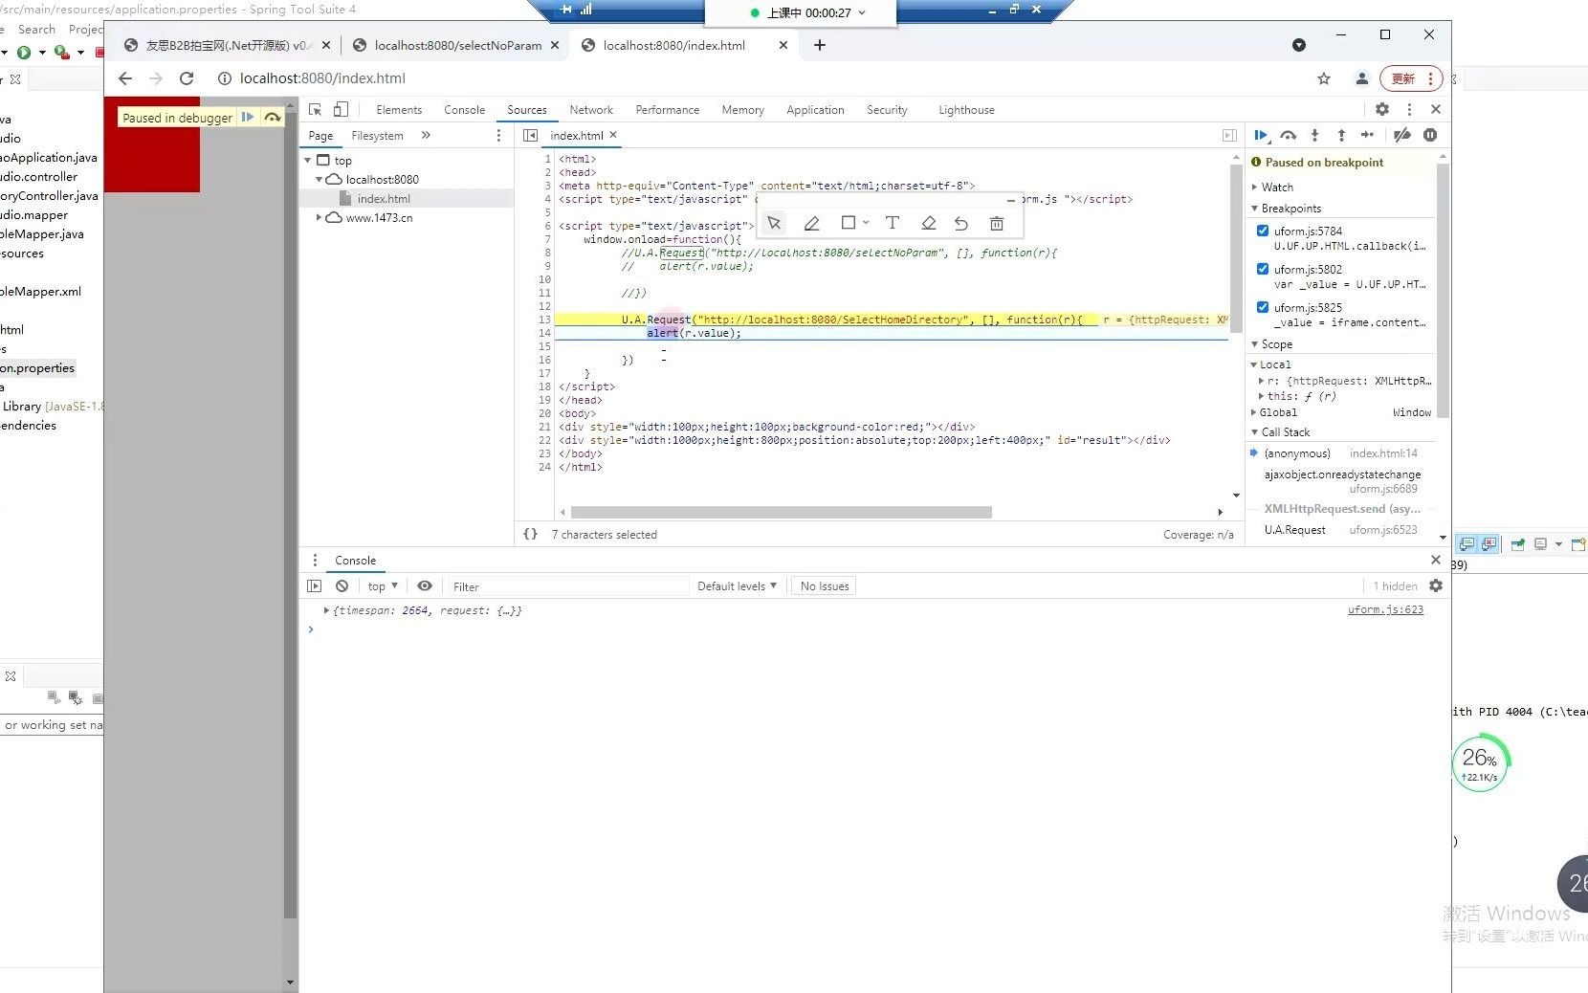
Task: Switch to the Filesystem navigator tab
Action: coord(377,136)
